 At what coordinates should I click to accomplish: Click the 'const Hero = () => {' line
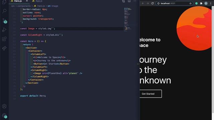(x=33, y=41)
